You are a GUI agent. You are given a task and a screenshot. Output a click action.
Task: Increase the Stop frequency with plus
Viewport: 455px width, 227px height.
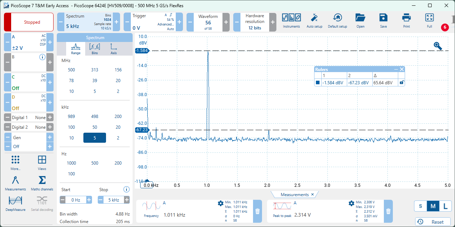pos(127,200)
